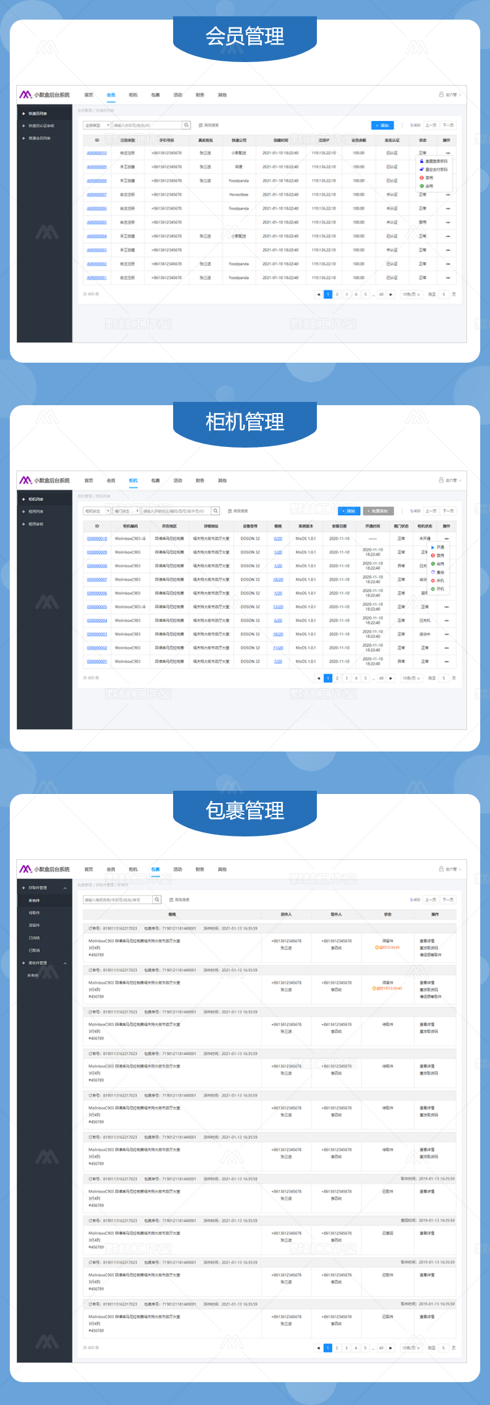Open 租用审核 in 柜机管理 sidebar

tap(36, 524)
